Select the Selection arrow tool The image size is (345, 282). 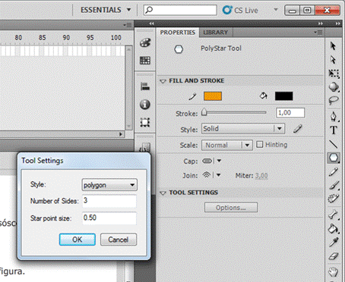(x=333, y=46)
